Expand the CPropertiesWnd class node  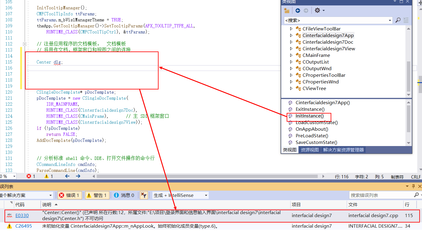click(291, 82)
